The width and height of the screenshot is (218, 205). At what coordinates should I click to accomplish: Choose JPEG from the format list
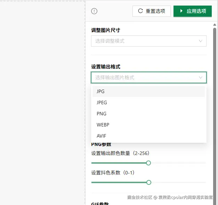click(149, 102)
